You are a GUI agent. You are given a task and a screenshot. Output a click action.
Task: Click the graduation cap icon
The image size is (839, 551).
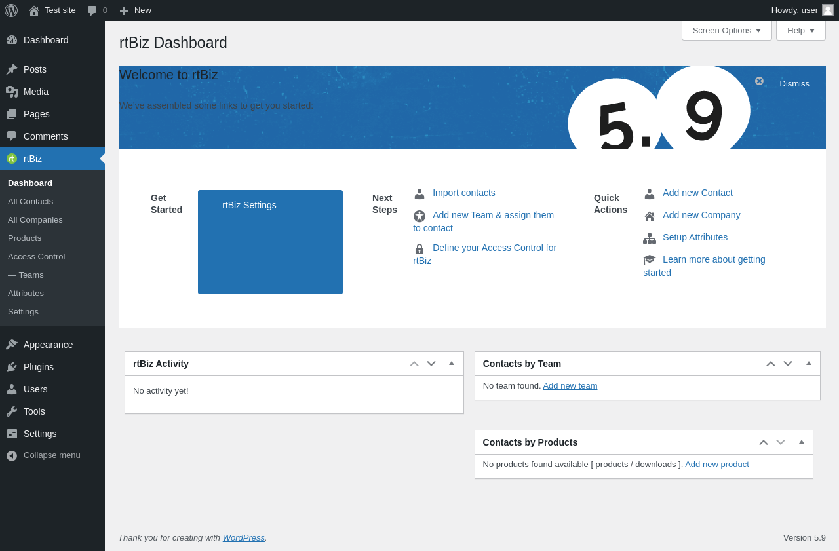tap(650, 260)
